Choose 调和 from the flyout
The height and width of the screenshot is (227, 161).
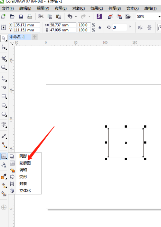click(25, 170)
